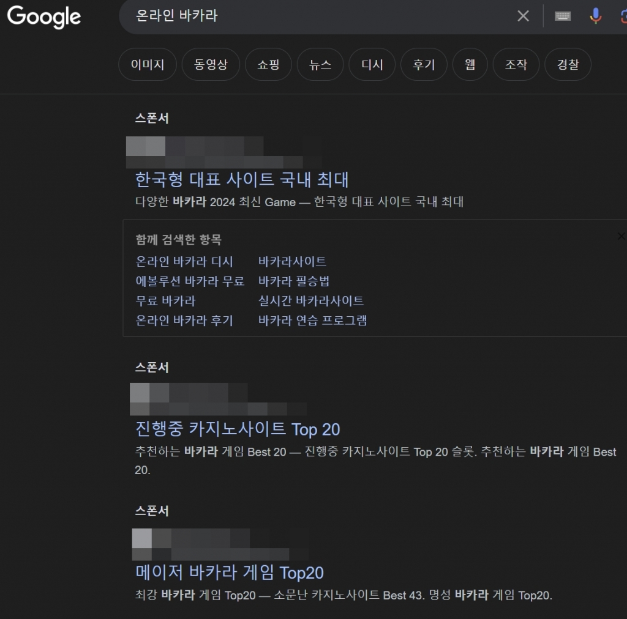Screen dimensions: 627x619
Task: Click related search 실시간 바카라사이트
Action: point(311,301)
